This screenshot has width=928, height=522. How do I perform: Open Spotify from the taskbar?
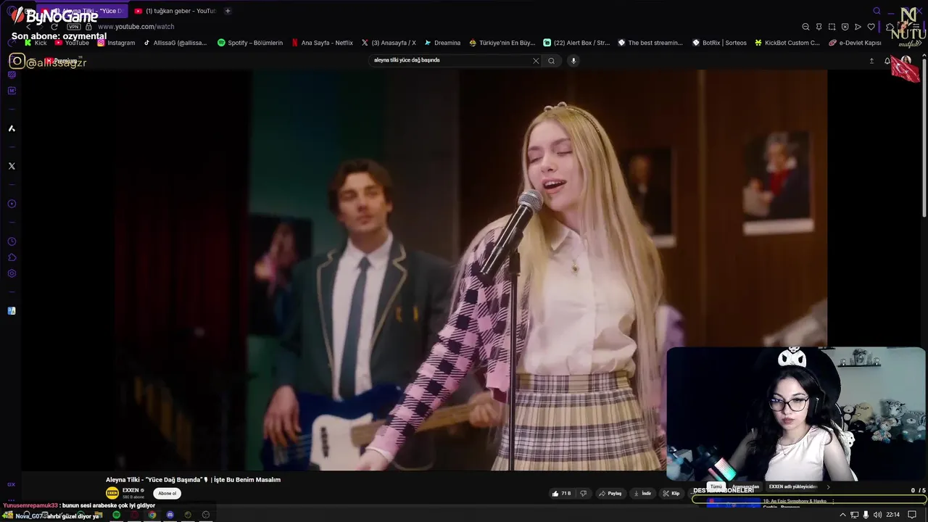[x=116, y=515]
